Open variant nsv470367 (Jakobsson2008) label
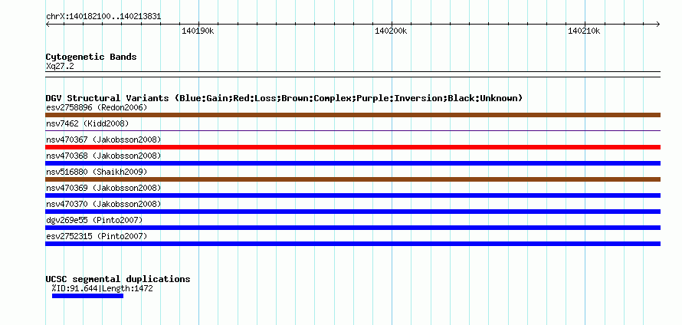 pyautogui.click(x=103, y=140)
